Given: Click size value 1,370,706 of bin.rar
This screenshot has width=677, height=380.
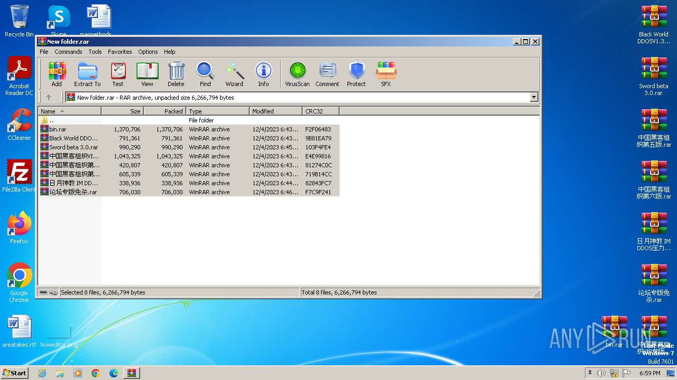Looking at the screenshot, I should [127, 129].
